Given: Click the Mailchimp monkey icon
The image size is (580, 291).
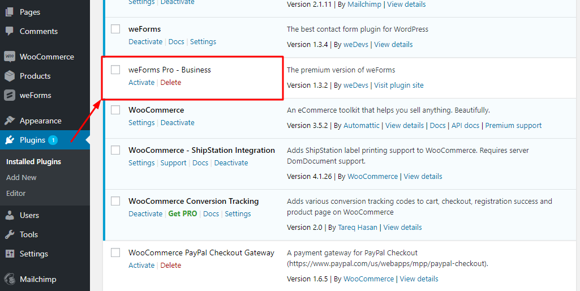Looking at the screenshot, I should [x=10, y=279].
